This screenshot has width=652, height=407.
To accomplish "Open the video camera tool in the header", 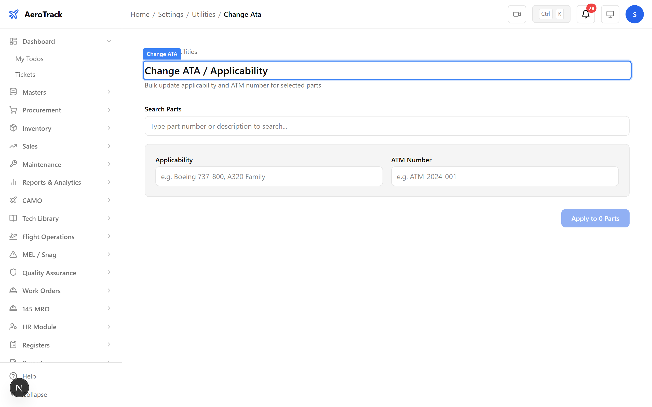I will coord(517,14).
